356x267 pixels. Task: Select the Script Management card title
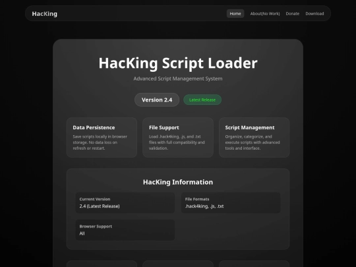click(250, 128)
